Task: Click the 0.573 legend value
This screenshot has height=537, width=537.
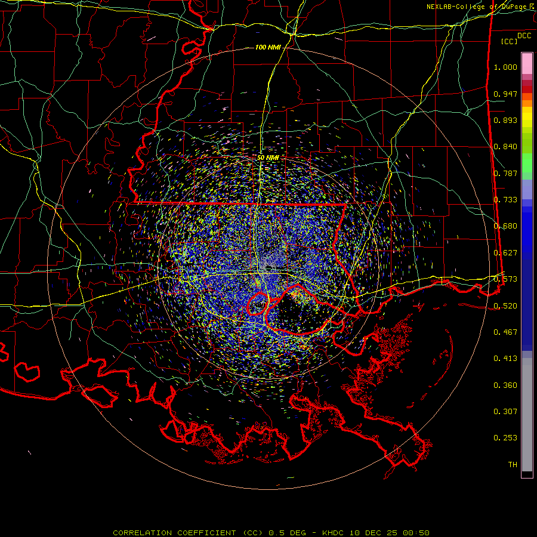Action: [505, 279]
